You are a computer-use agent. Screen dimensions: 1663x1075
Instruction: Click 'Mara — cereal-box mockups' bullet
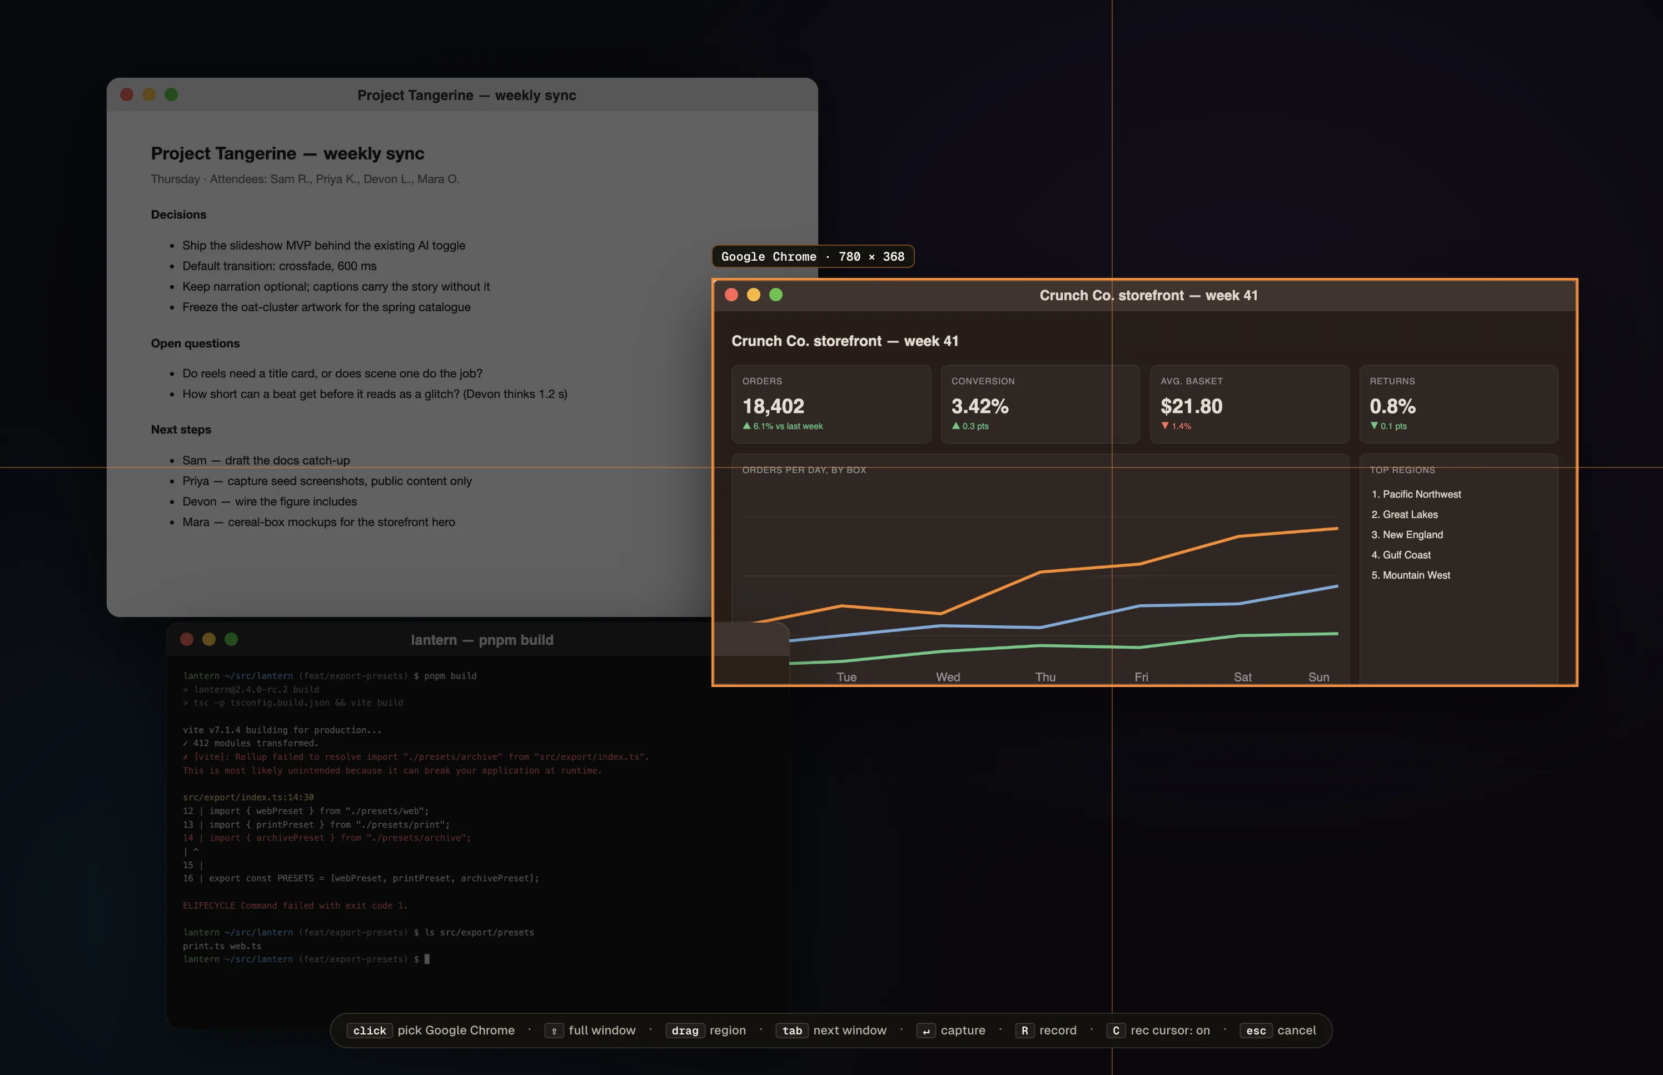318,522
